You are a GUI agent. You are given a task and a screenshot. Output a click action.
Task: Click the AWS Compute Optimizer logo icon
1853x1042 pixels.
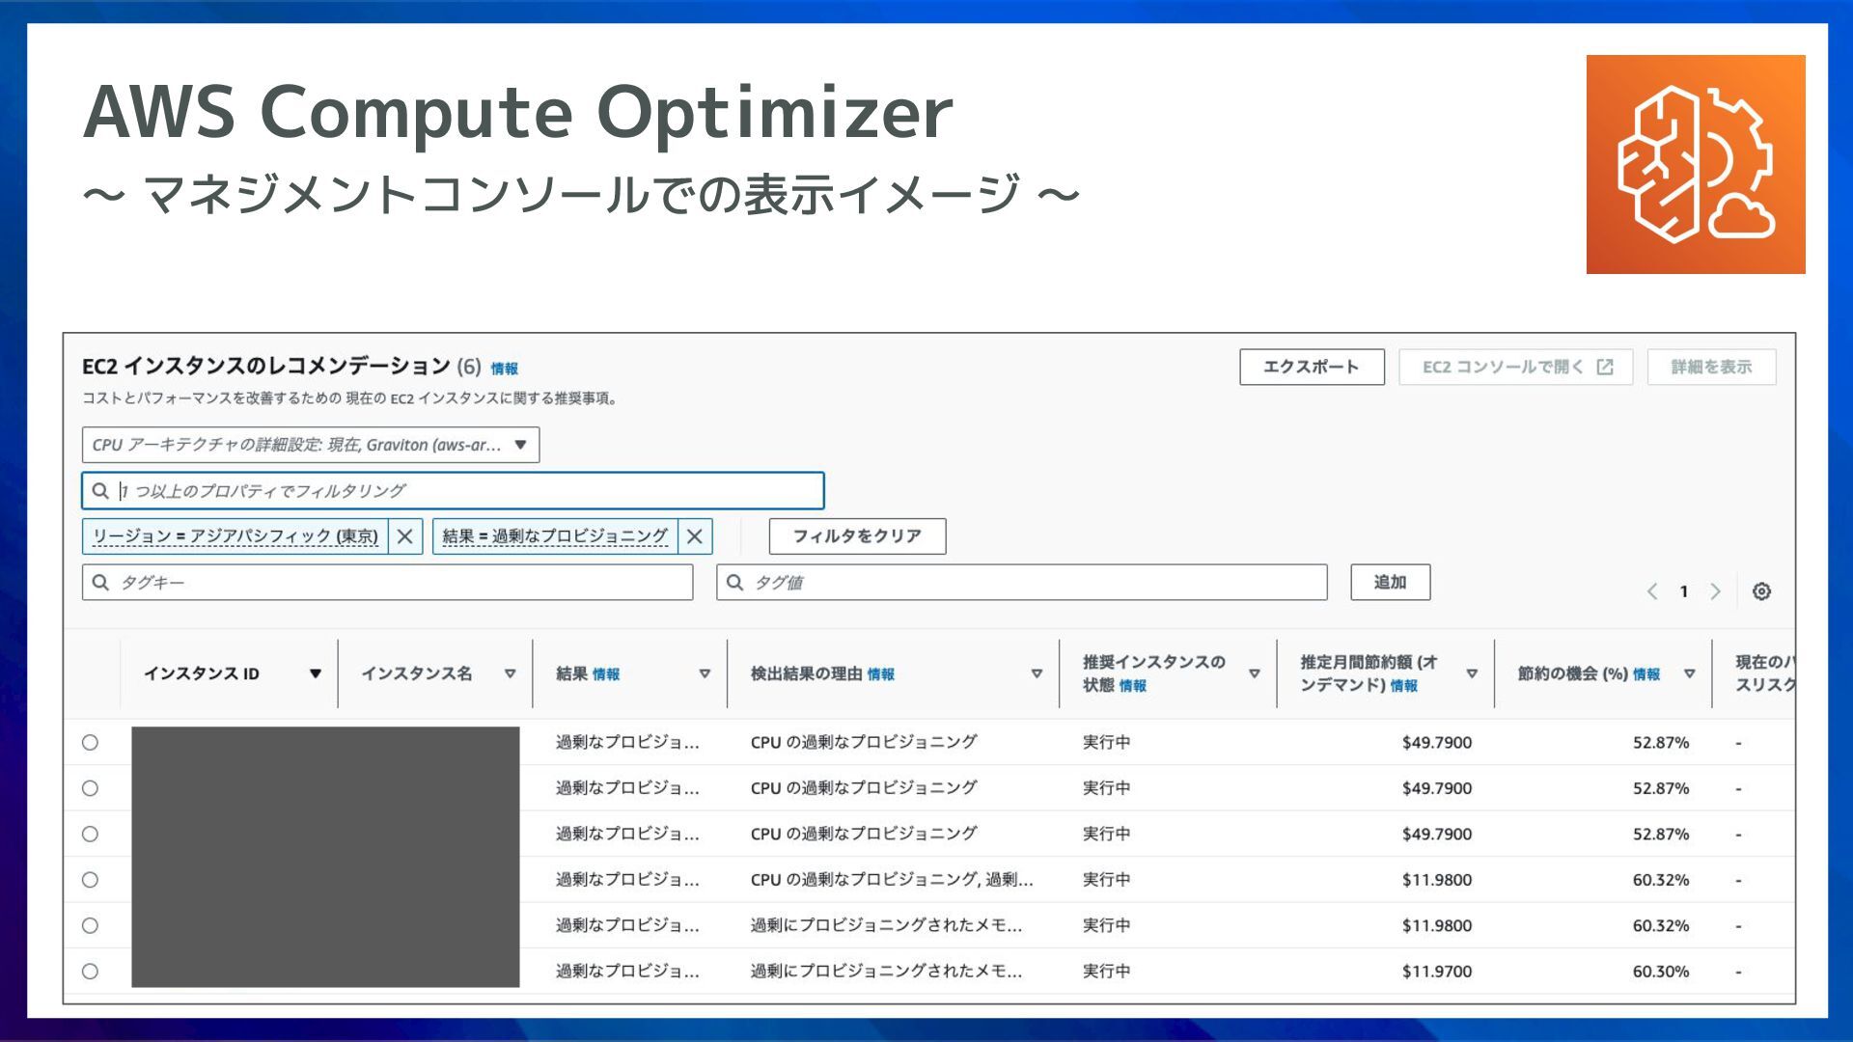1696,164
